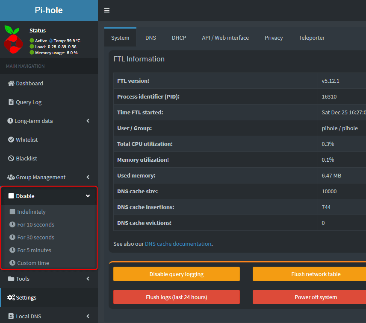Click the Group Management users icon
366x323 pixels.
11,177
